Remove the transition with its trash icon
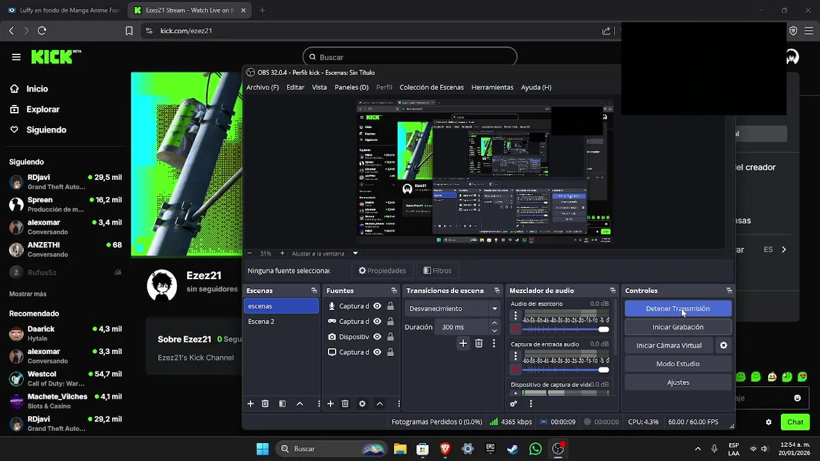Viewport: 820px width, 461px height. click(479, 344)
